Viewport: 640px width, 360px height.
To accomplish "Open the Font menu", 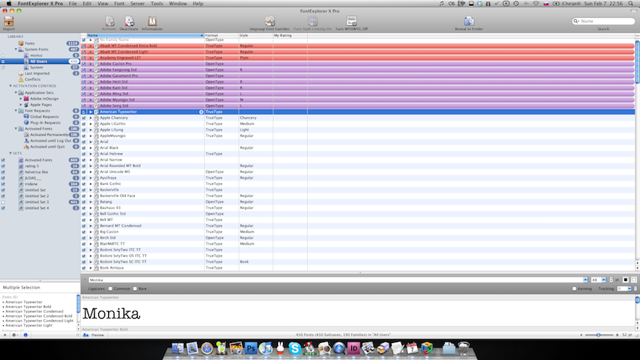I will [119, 4].
